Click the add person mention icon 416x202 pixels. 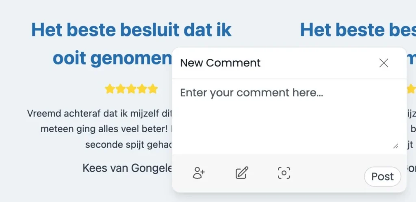tap(199, 173)
